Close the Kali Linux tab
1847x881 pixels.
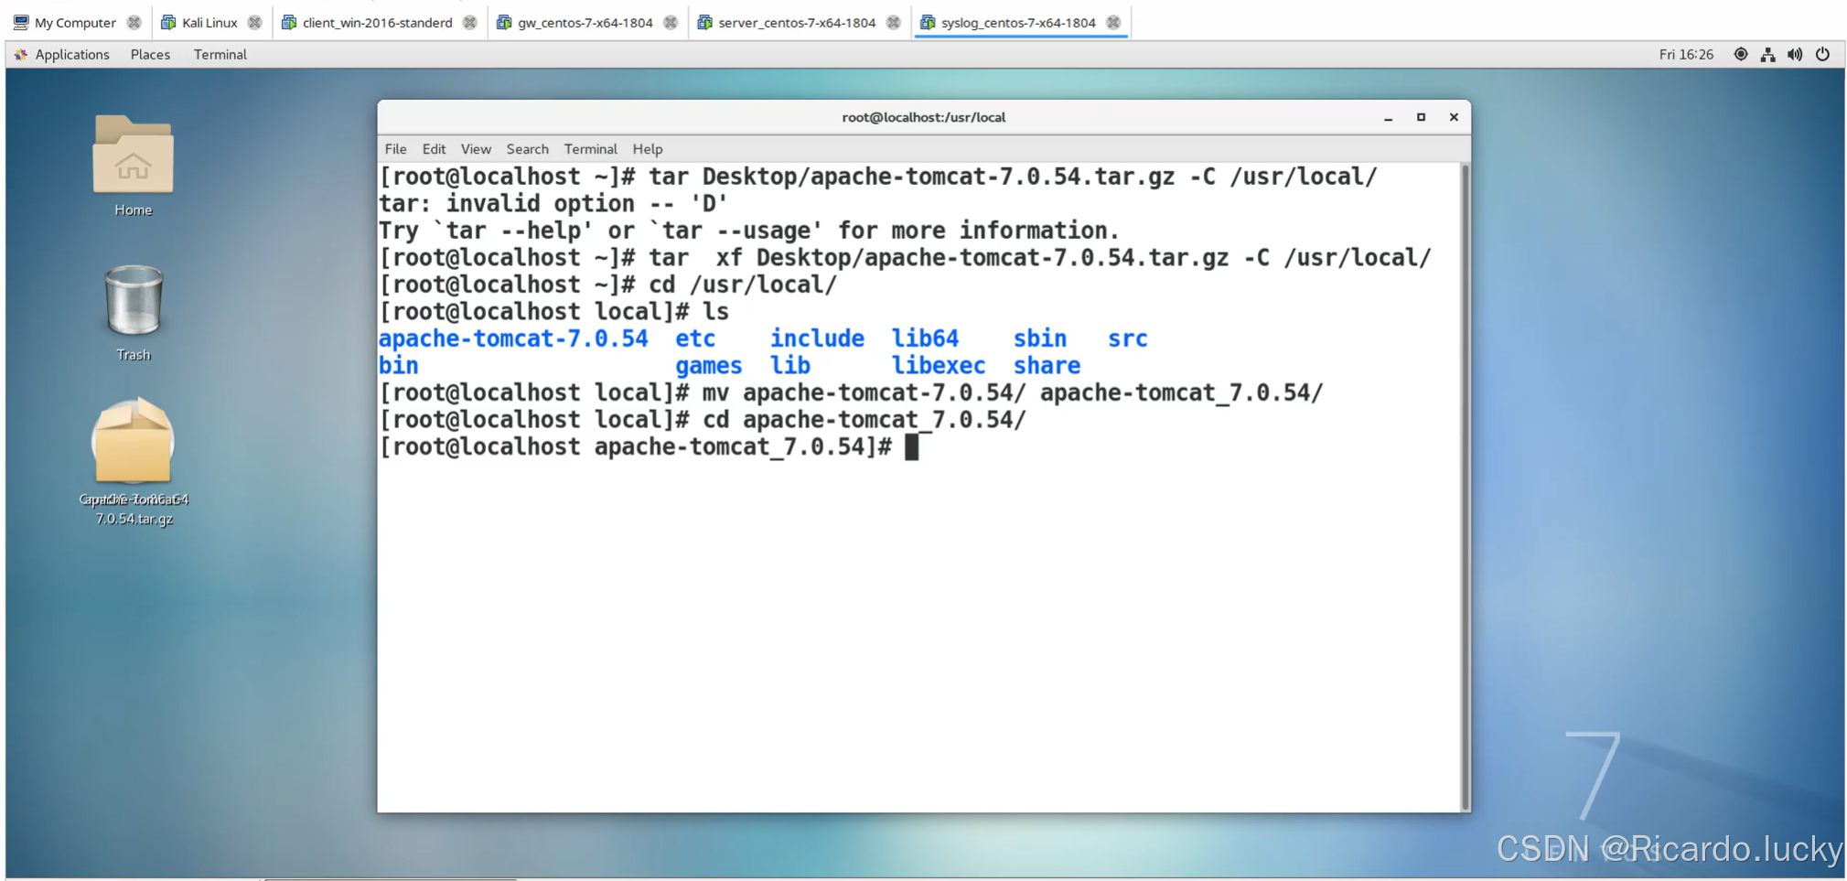254,22
